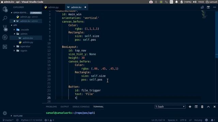Expand the Outline section
The height and width of the screenshot is (122, 218).
(17, 116)
